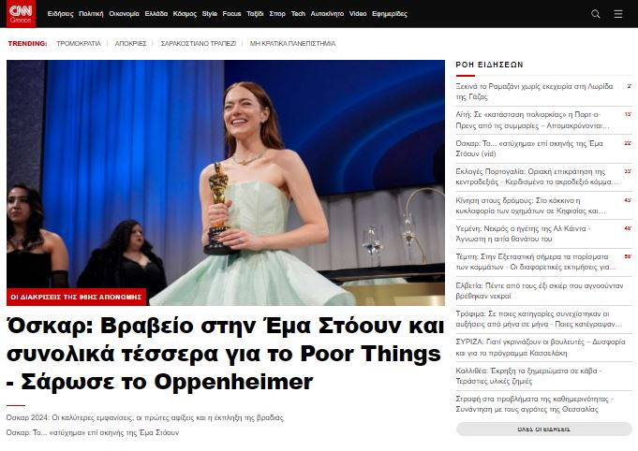This screenshot has height=451, width=638.
Task: Open the Καλλιθέα Έκρηξη story
Action: tap(528, 376)
